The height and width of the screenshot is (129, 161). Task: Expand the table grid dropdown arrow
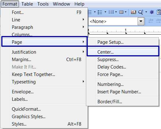125,12
